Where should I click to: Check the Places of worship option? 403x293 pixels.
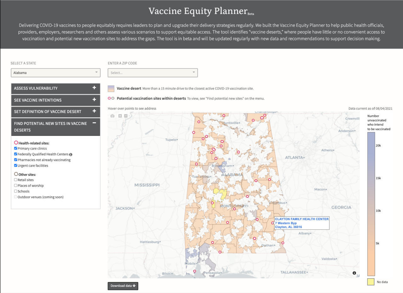[x=16, y=185]
